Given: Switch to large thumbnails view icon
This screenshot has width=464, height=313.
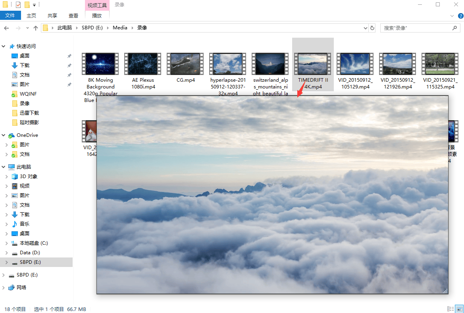Looking at the screenshot, I should click(x=459, y=309).
